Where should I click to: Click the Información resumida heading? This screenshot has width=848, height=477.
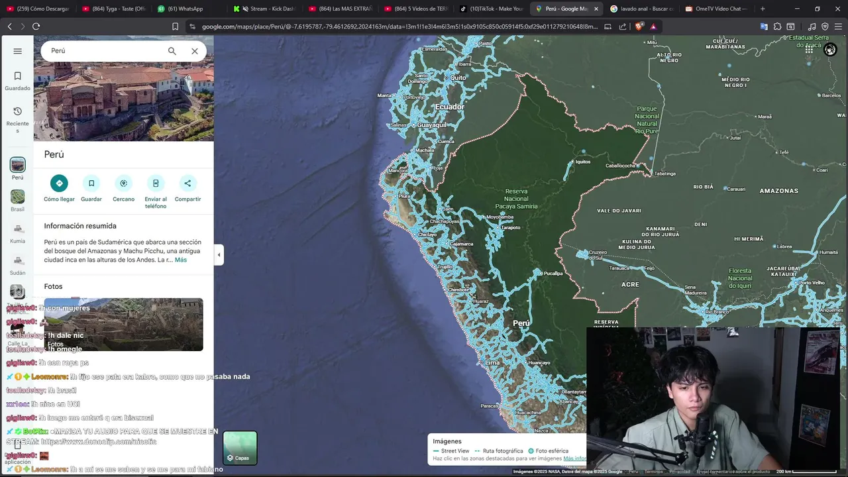pyautogui.click(x=80, y=226)
